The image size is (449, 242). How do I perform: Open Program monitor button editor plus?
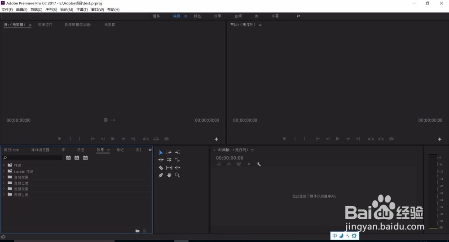point(440,139)
